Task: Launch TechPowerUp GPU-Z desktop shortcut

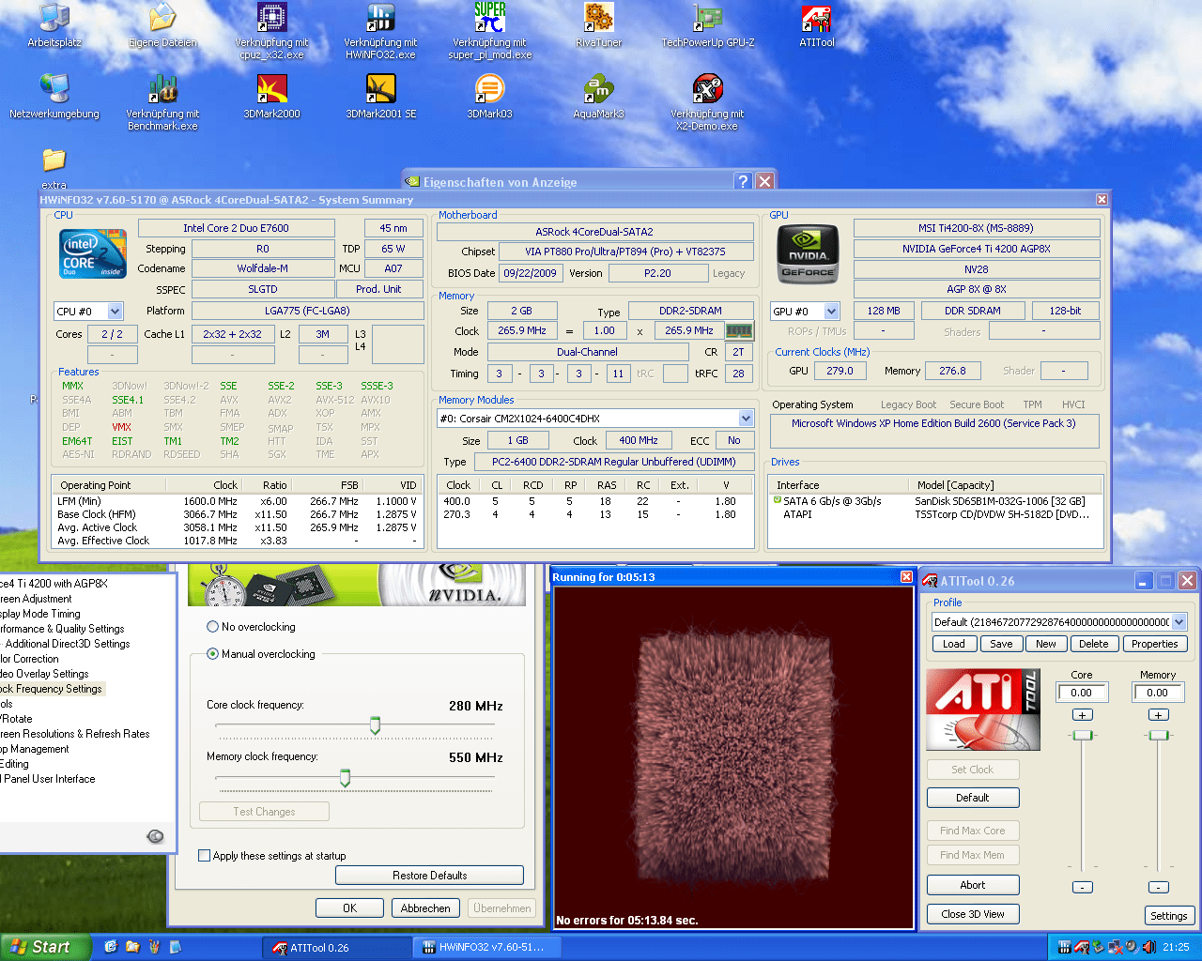Action: (707, 19)
